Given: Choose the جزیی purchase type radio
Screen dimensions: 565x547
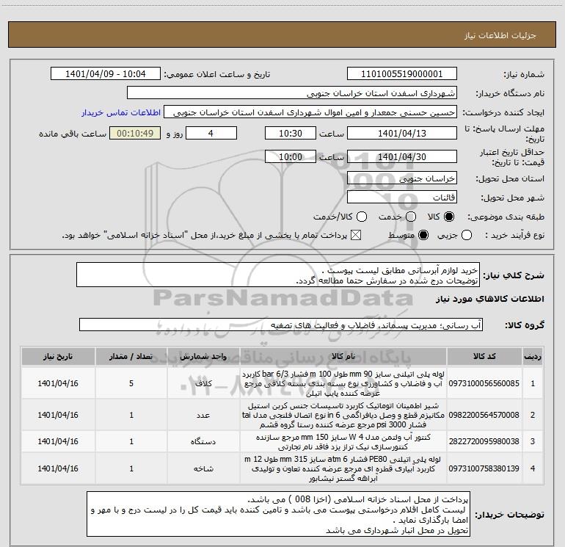Looking at the screenshot, I should pos(466,235).
